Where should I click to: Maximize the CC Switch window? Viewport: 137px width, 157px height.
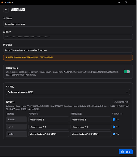pos(126,2)
